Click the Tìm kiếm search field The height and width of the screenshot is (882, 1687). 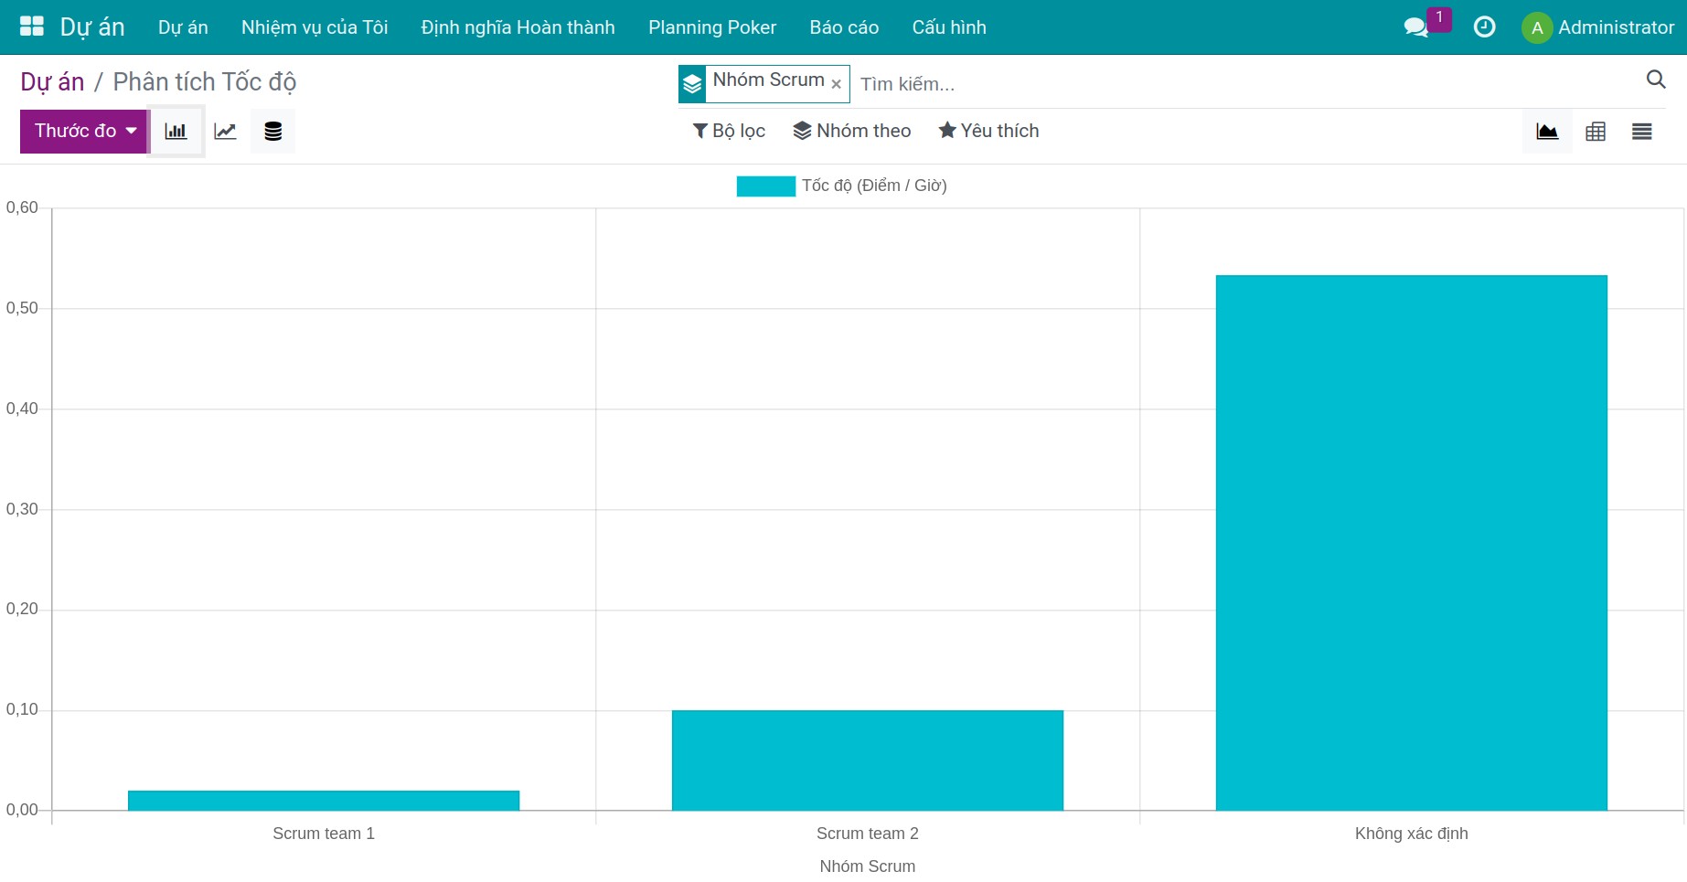(x=1248, y=84)
